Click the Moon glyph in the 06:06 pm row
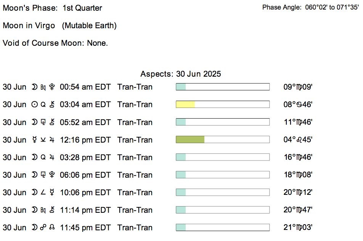Image resolution: width=363 pixels, height=241 pixels. (x=34, y=175)
